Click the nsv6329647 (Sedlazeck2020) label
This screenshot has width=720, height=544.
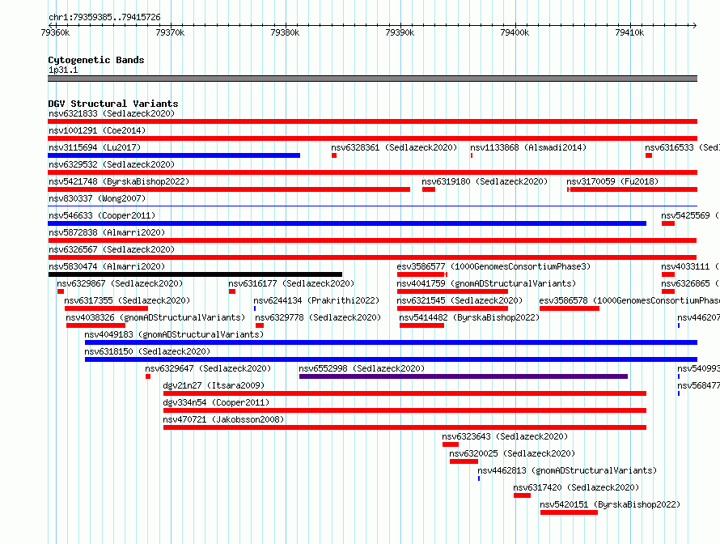[x=208, y=368]
